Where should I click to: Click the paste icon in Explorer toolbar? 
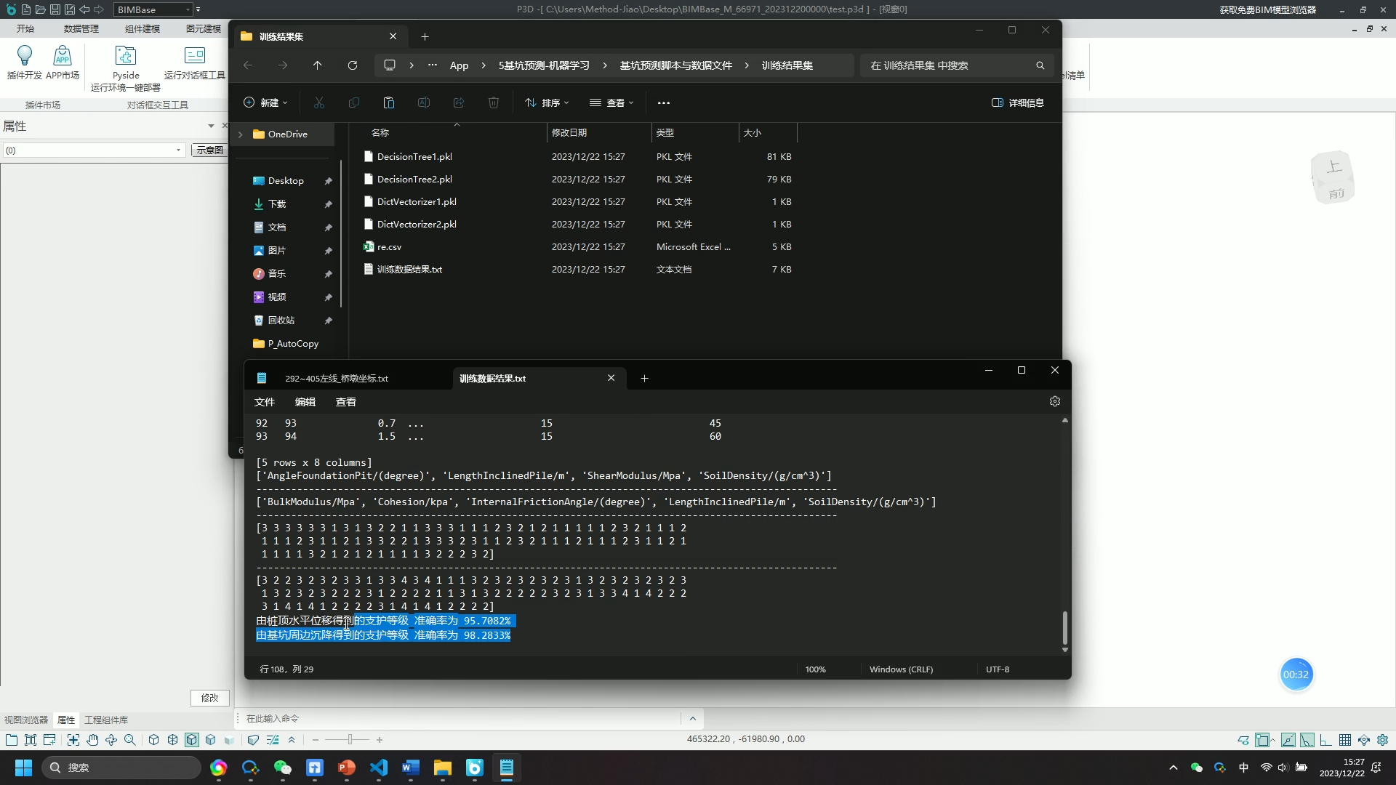coord(388,102)
